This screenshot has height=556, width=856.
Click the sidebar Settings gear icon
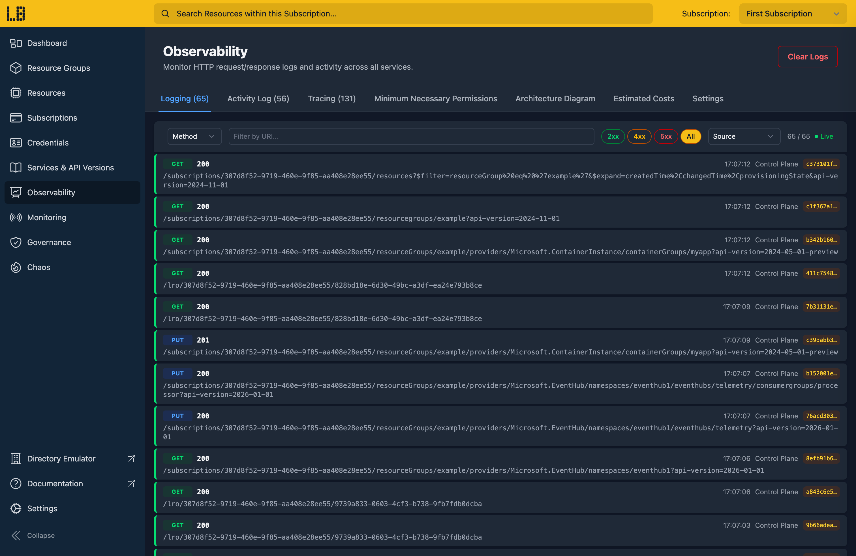pos(16,508)
